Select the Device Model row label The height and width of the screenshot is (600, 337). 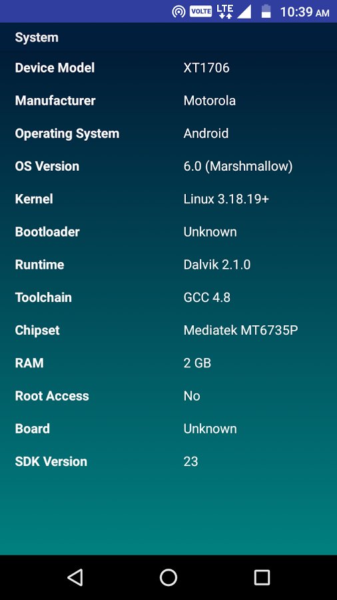(55, 68)
